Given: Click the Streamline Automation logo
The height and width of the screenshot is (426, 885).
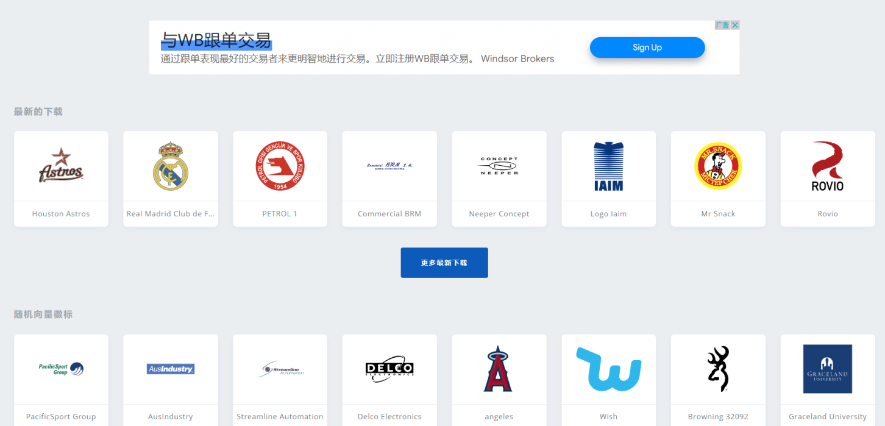Looking at the screenshot, I should [x=280, y=369].
